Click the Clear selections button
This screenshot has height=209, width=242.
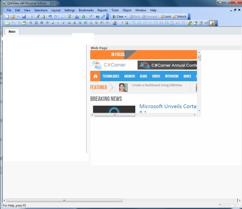tap(118, 17)
